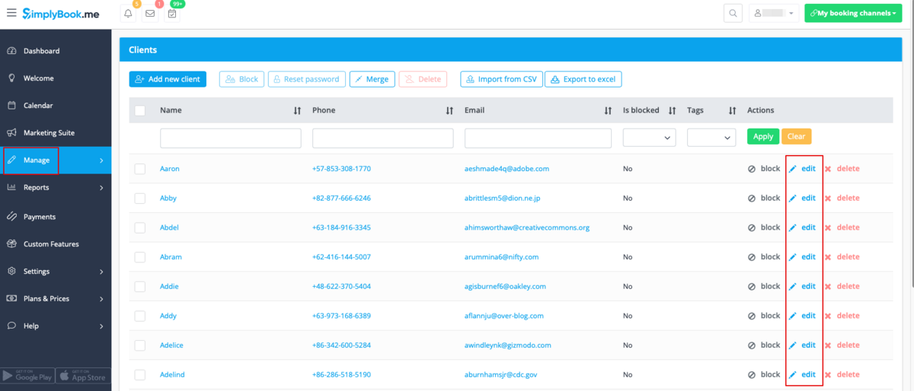The image size is (914, 391).
Task: Click the edit pencil icon for Abdel
Action: click(x=793, y=227)
